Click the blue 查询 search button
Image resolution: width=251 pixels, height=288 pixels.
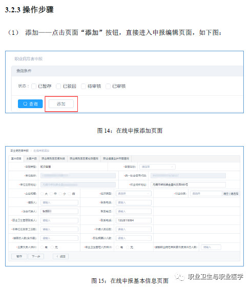coord(30,104)
